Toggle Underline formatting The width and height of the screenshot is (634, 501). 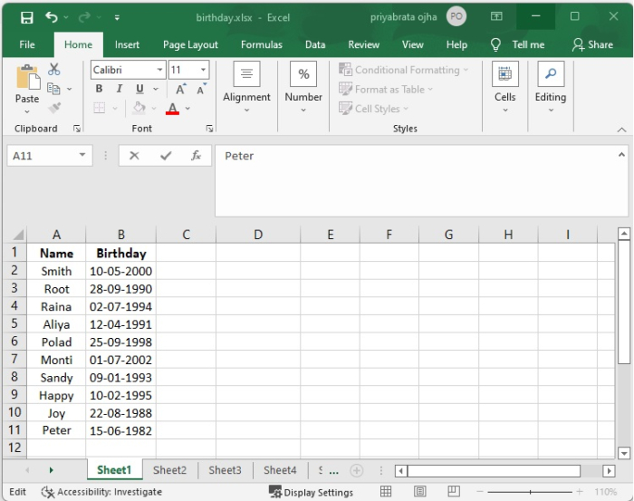139,89
